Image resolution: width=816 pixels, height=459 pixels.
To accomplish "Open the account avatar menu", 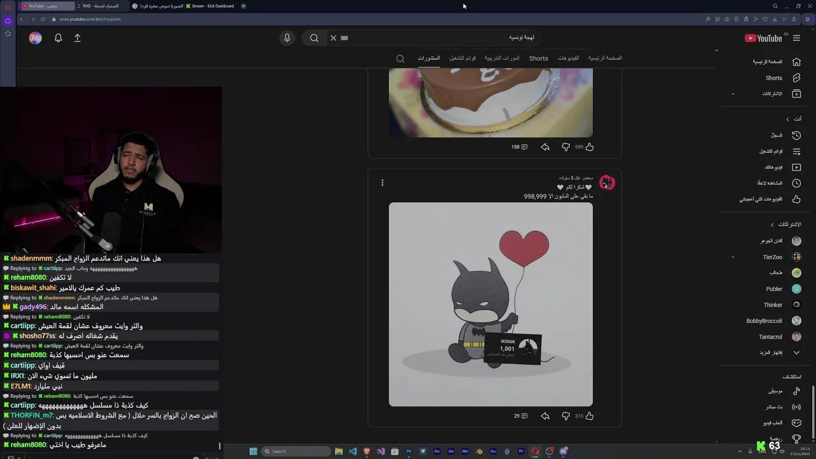I will click(x=35, y=38).
